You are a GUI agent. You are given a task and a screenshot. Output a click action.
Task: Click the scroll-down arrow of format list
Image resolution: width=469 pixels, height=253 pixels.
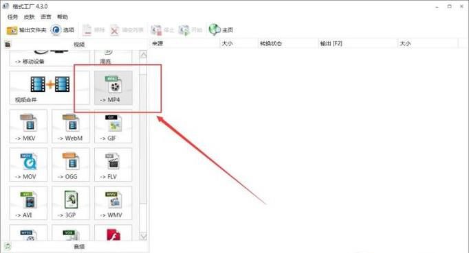point(143,237)
